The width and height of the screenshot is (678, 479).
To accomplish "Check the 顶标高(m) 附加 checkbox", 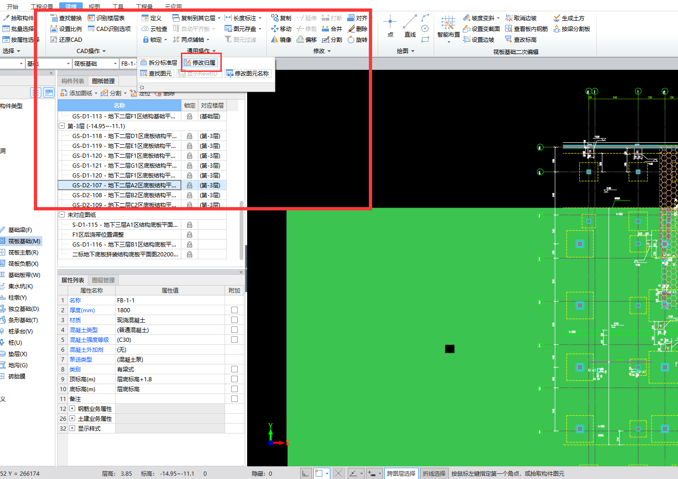I will [234, 379].
